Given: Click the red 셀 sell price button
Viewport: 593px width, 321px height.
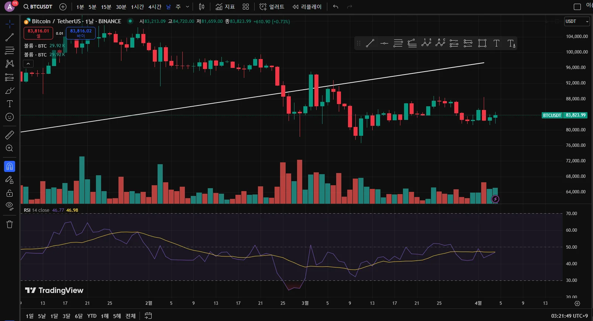Looking at the screenshot, I should pos(38,33).
